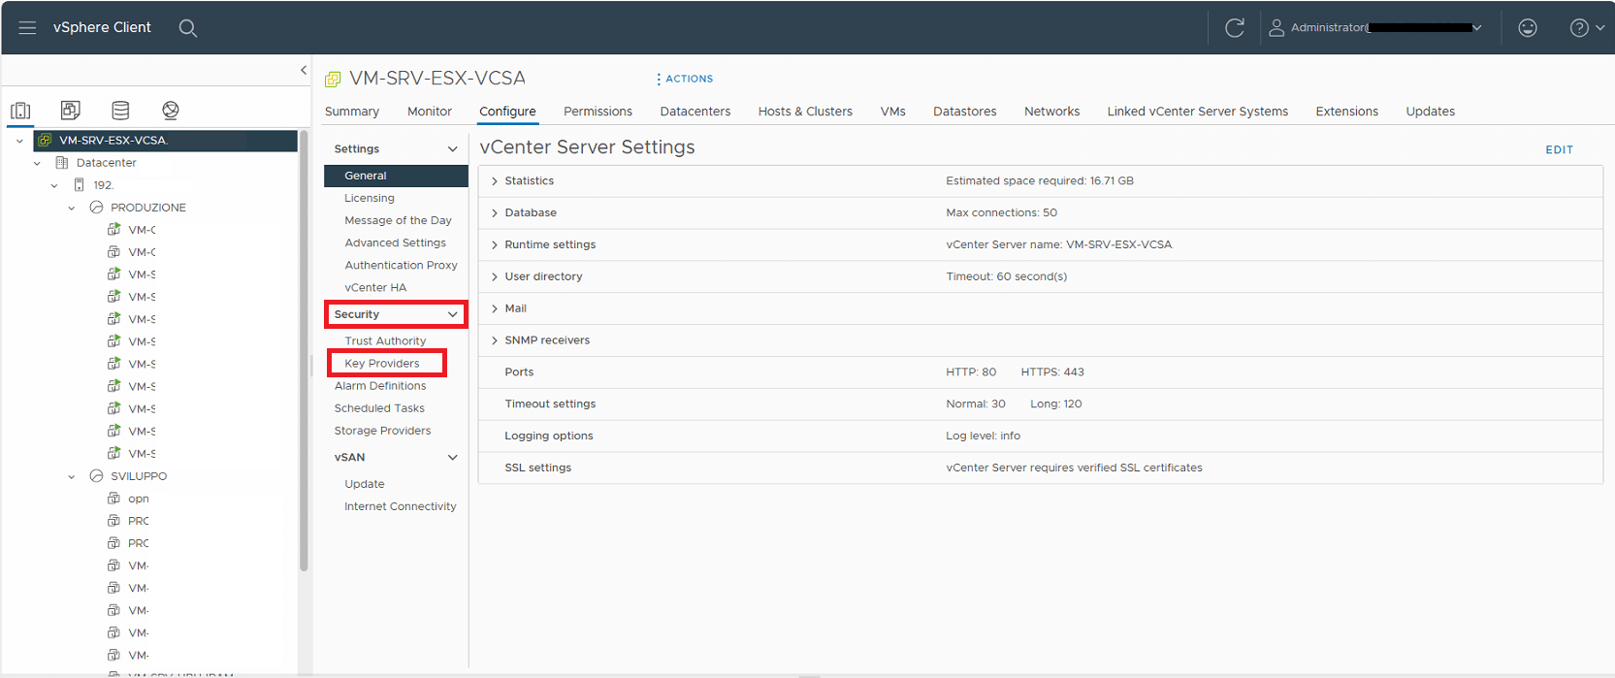
Task: Open the Updates tab
Action: coord(1431,112)
